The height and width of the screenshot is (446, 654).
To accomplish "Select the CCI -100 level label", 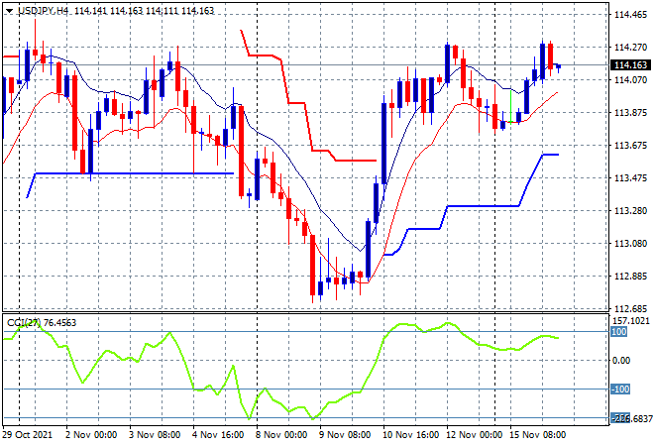I will 620,390.
